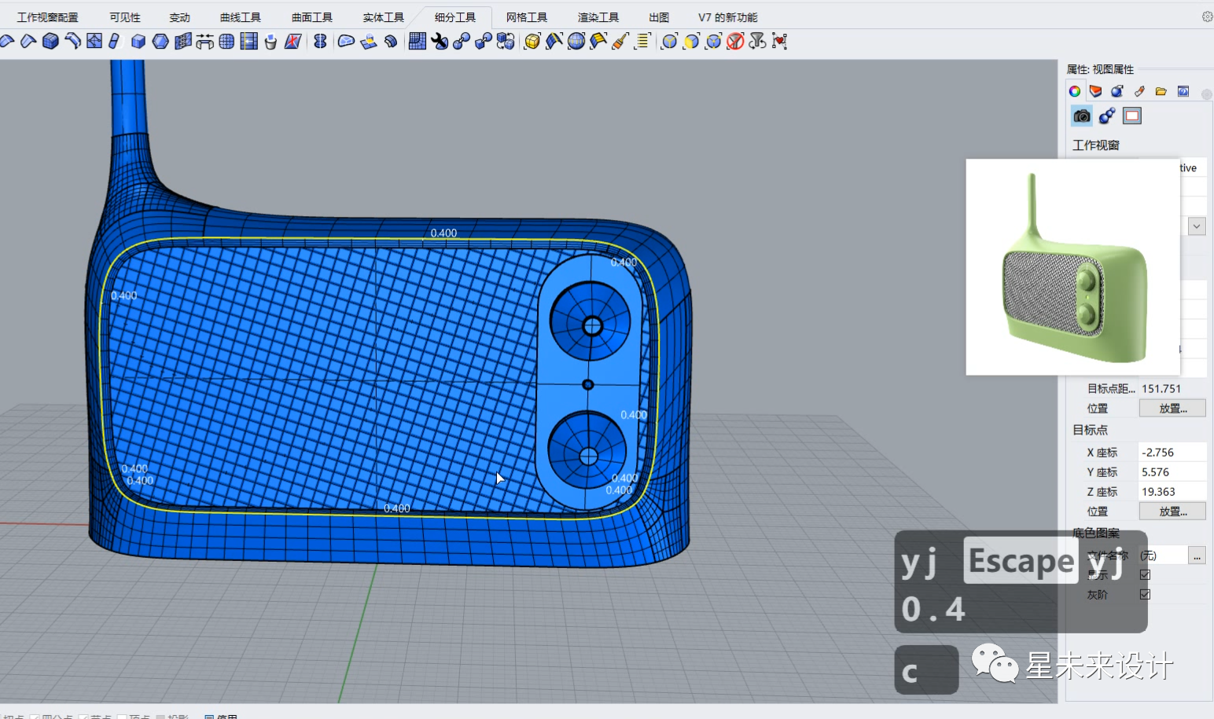Toggle the 灰阶 grayscale checkbox
This screenshot has height=719, width=1214.
click(x=1145, y=595)
